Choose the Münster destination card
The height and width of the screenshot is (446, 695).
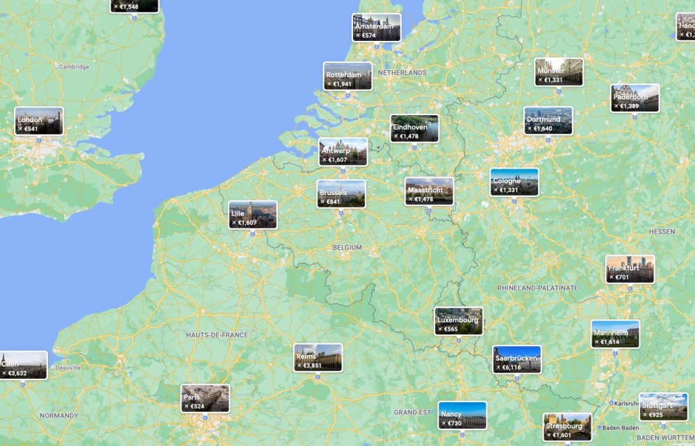coord(559,72)
